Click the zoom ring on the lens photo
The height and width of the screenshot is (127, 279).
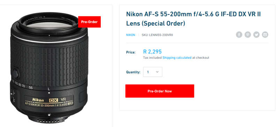coord(49,65)
